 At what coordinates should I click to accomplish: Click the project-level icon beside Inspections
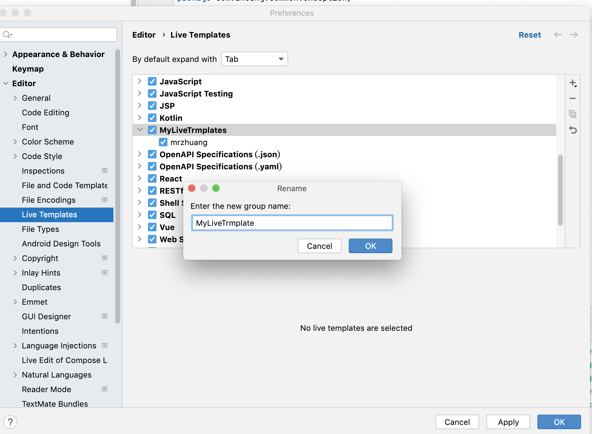click(x=105, y=171)
